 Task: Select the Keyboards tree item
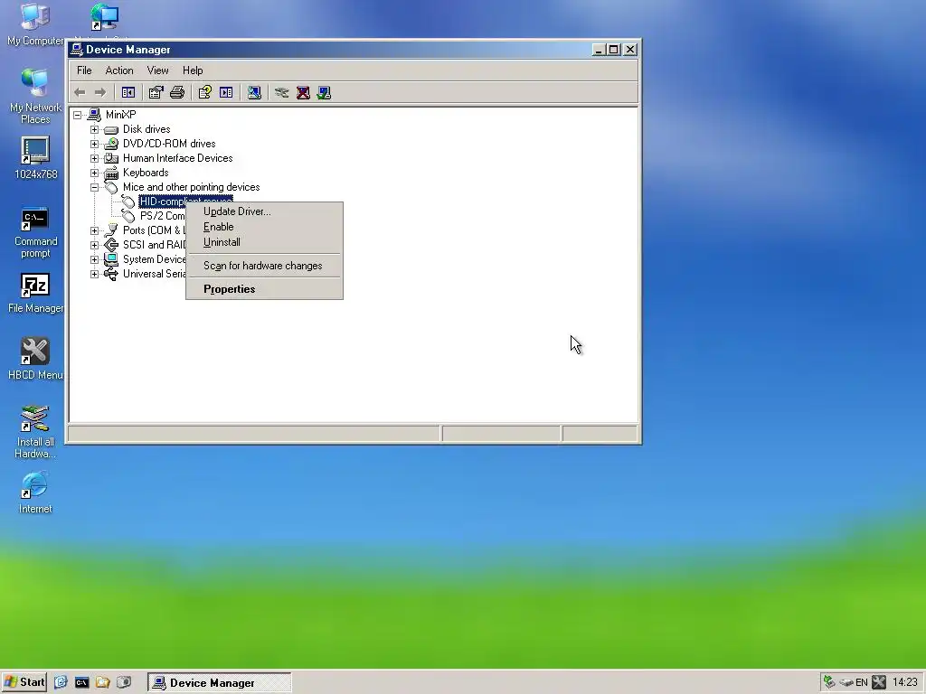click(146, 173)
